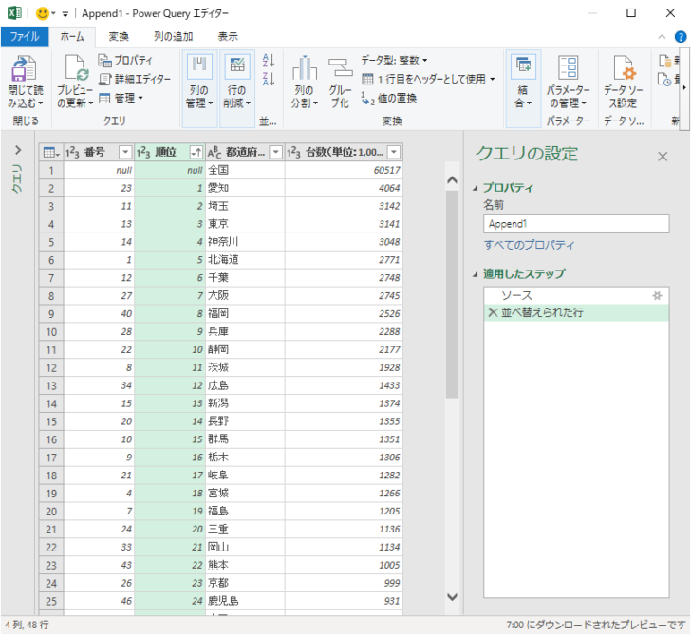
Task: Open the 都道府県 column filter dropdown
Action: point(275,152)
